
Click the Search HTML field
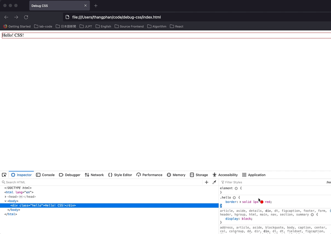(x=101, y=182)
